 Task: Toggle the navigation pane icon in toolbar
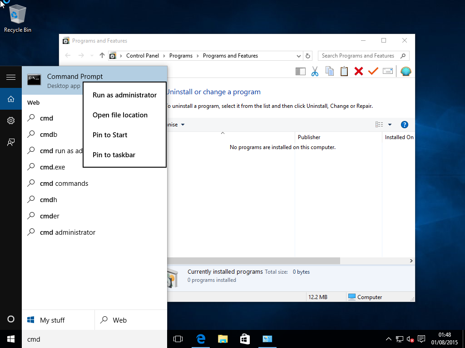301,71
